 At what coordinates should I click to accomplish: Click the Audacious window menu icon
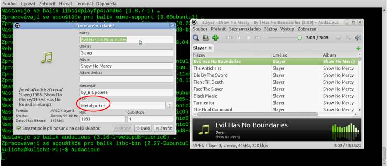(194, 23)
